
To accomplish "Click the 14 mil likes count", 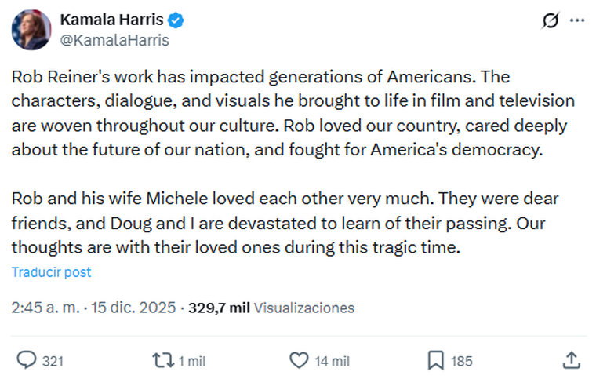I will click(332, 361).
